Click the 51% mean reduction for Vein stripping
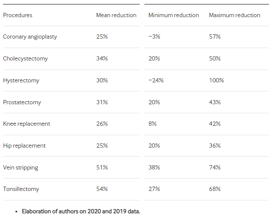Image resolution: width=269 pixels, height=221 pixels. tap(102, 167)
